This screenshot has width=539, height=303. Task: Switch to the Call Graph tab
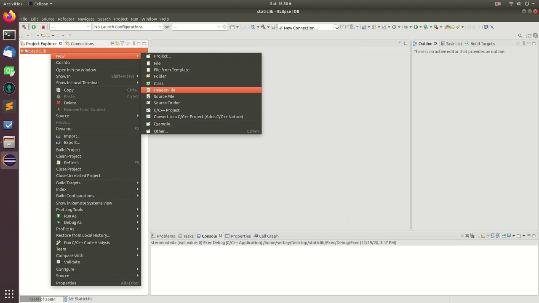(266, 236)
